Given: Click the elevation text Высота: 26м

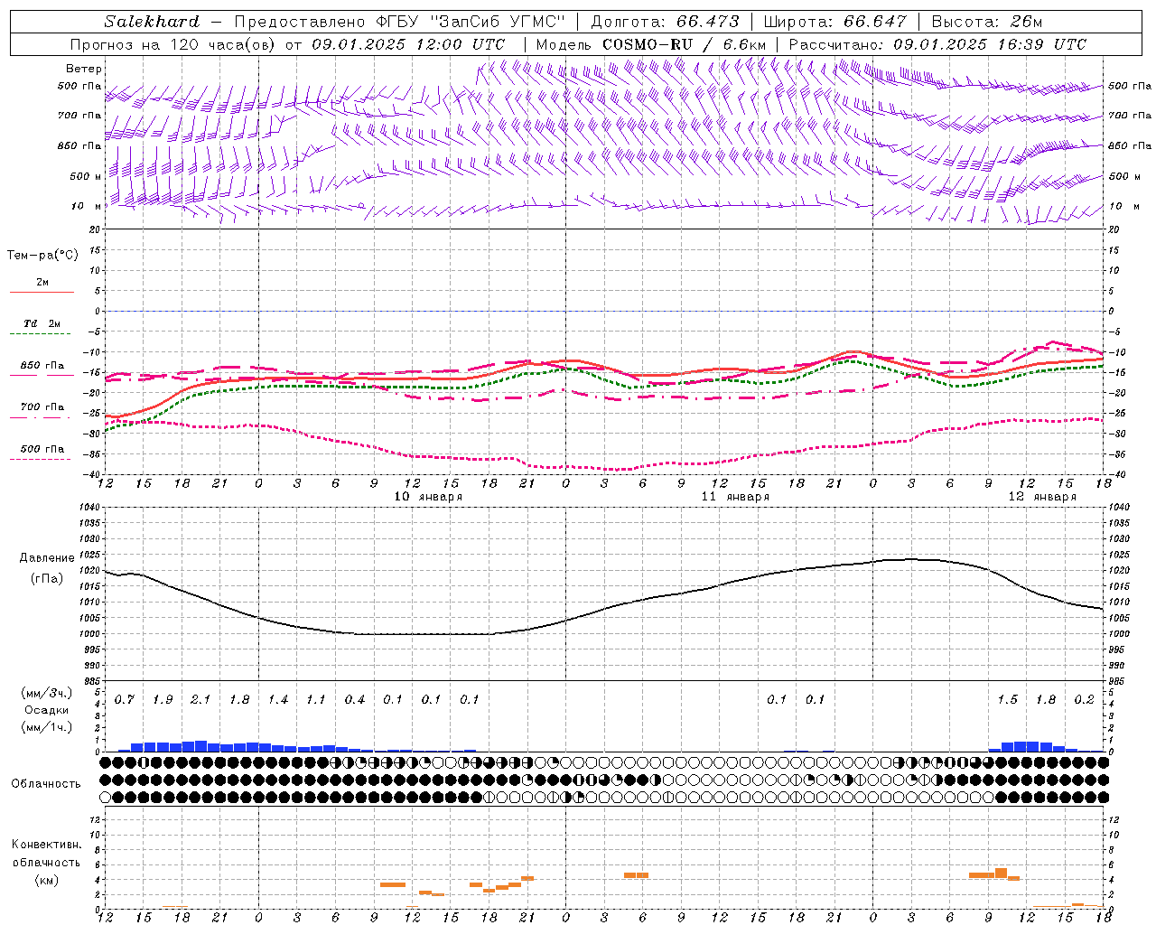Looking at the screenshot, I should [986, 22].
